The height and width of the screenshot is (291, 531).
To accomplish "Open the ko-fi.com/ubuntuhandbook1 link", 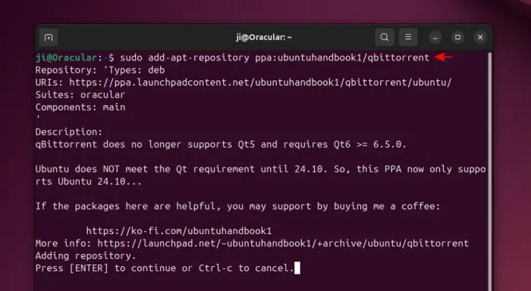I will tap(179, 231).
